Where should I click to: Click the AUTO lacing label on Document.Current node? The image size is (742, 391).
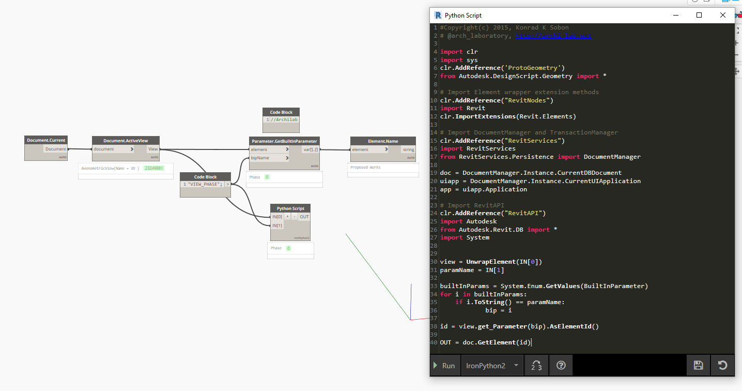[x=63, y=157]
